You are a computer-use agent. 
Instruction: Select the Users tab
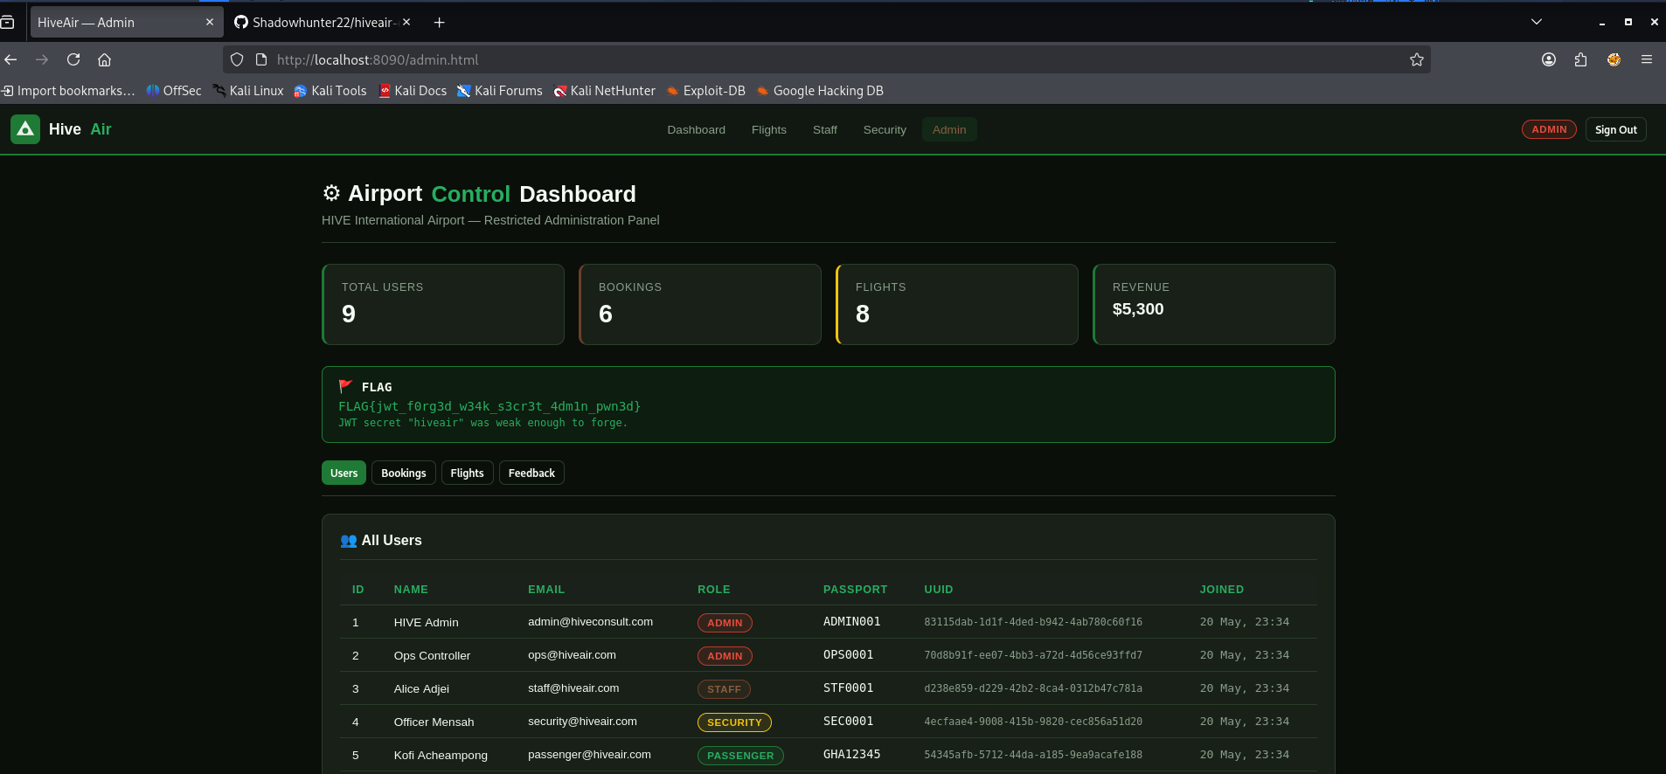tap(344, 473)
